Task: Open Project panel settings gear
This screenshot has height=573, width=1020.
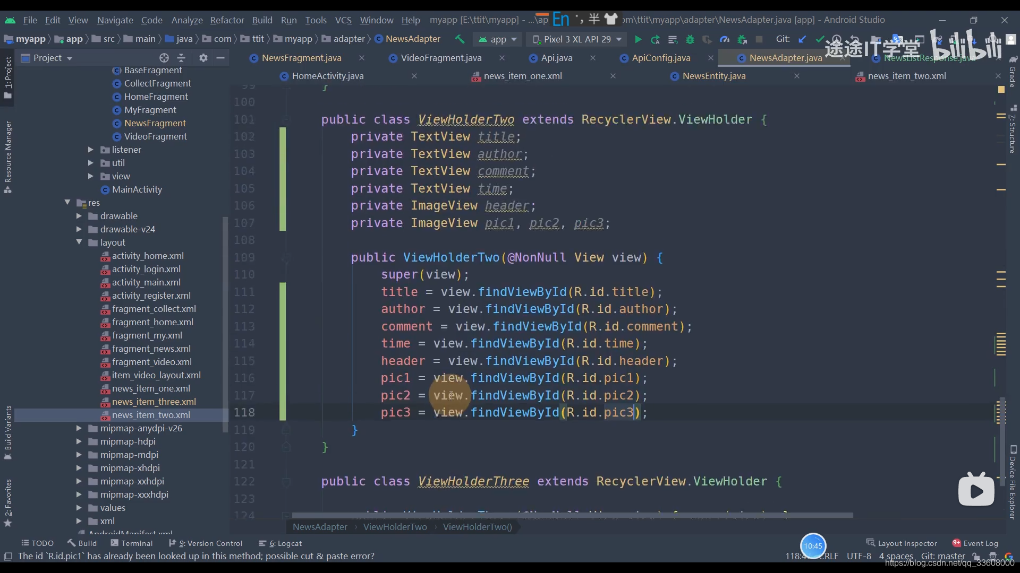Action: [x=203, y=58]
